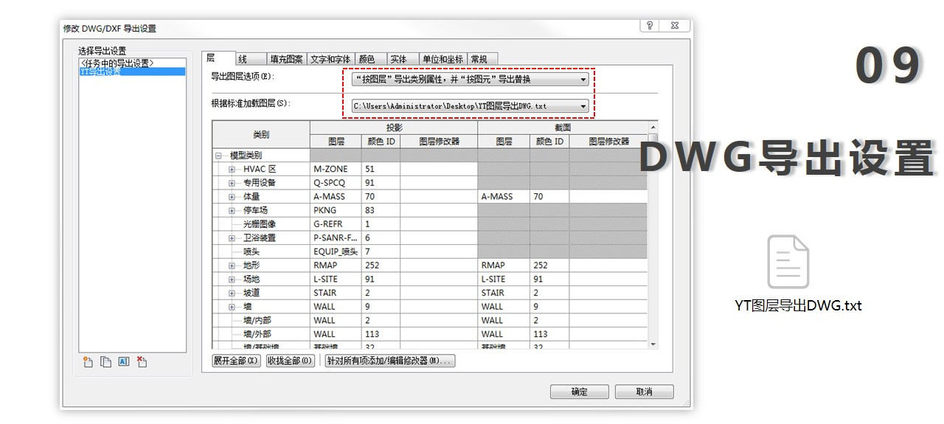The width and height of the screenshot is (944, 424).
Task: Expand the 专用设备 category
Action: (x=232, y=183)
